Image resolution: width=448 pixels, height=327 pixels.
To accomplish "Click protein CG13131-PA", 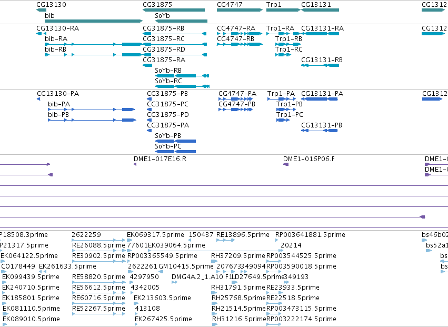I will (x=322, y=94).
